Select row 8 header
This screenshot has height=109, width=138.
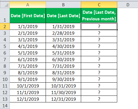(x=5, y=66)
